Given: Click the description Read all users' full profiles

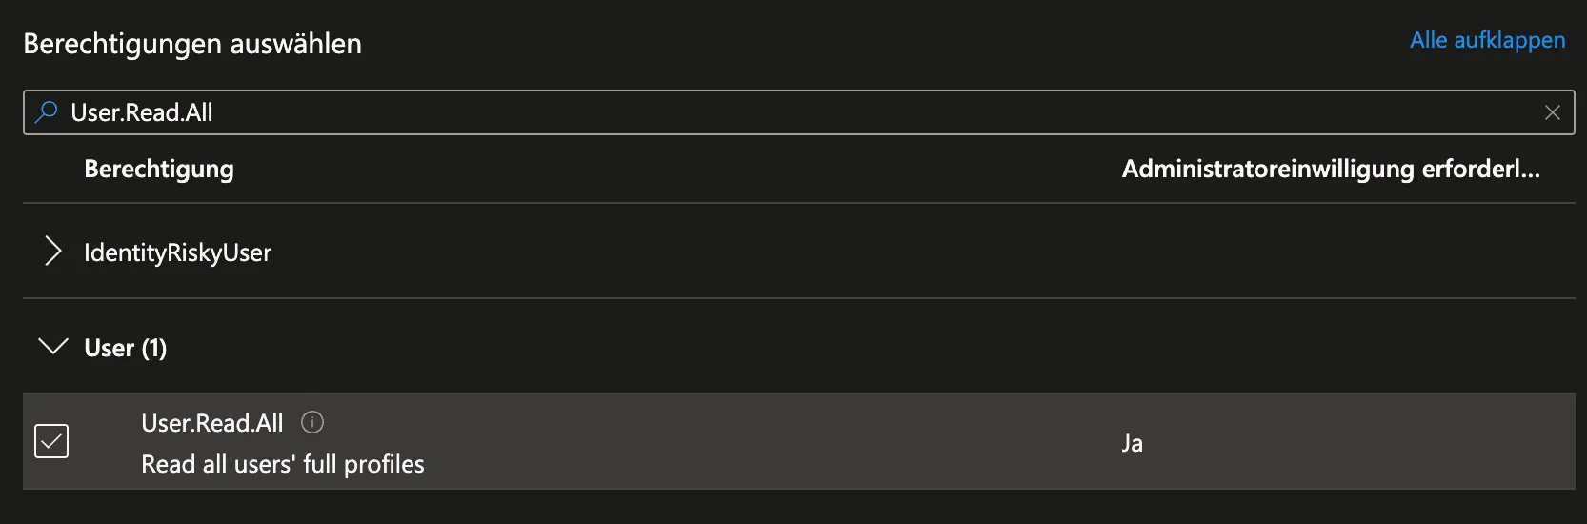Looking at the screenshot, I should [283, 464].
